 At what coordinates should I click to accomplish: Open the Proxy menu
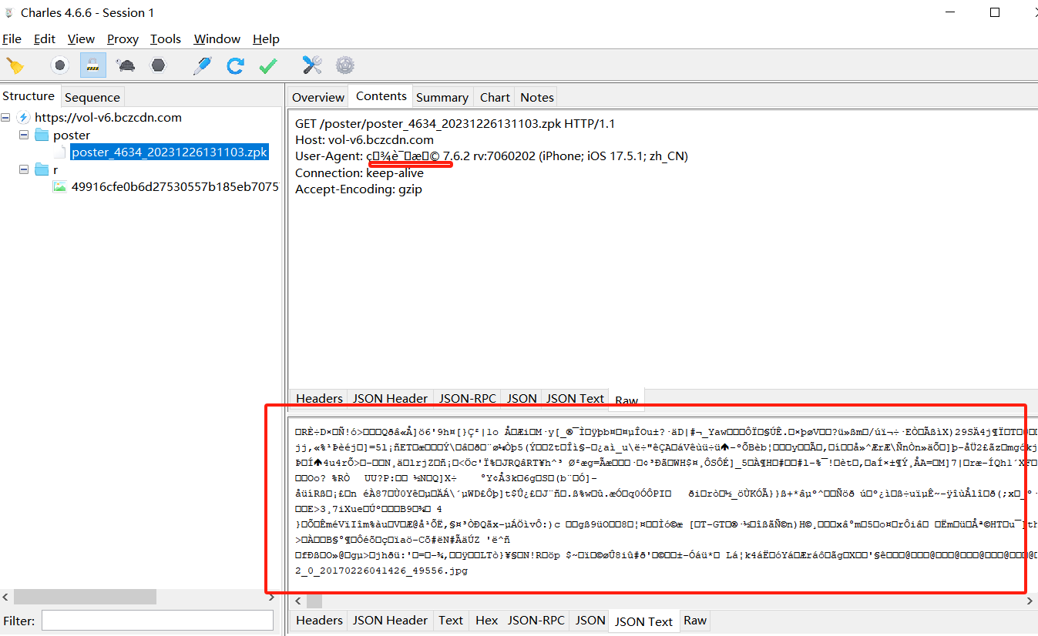[123, 39]
